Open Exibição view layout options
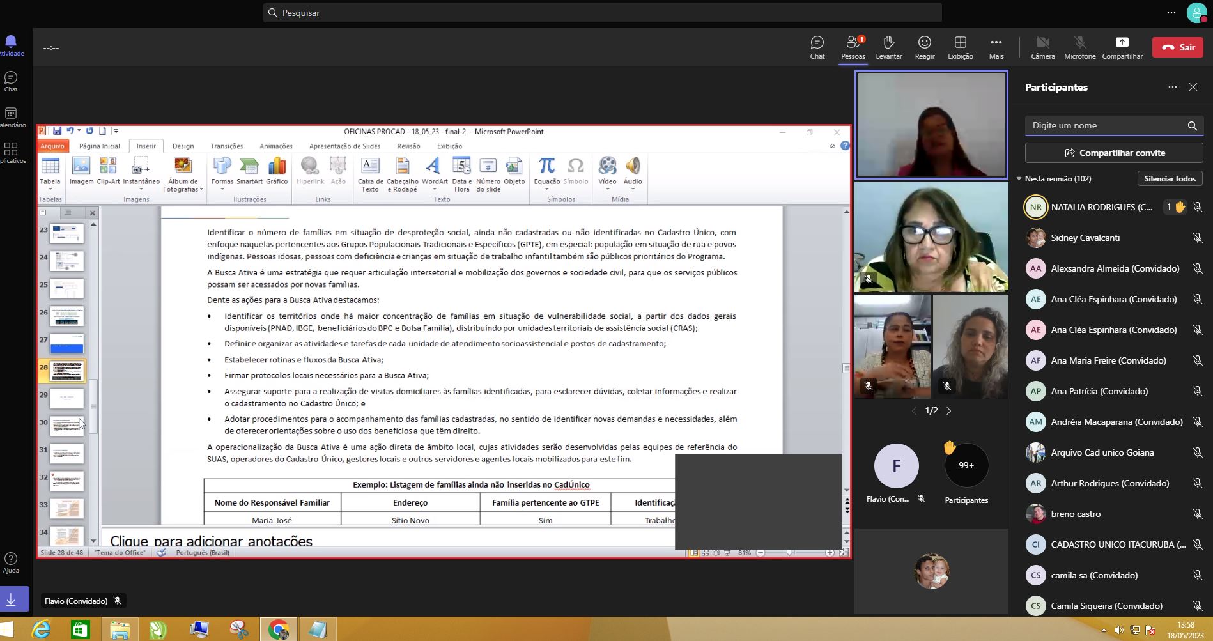The height and width of the screenshot is (641, 1213). pos(960,47)
